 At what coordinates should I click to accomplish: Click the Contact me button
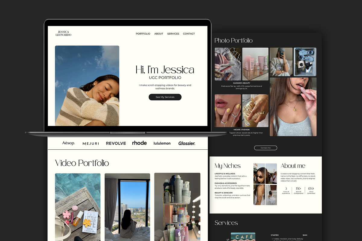[265, 148]
